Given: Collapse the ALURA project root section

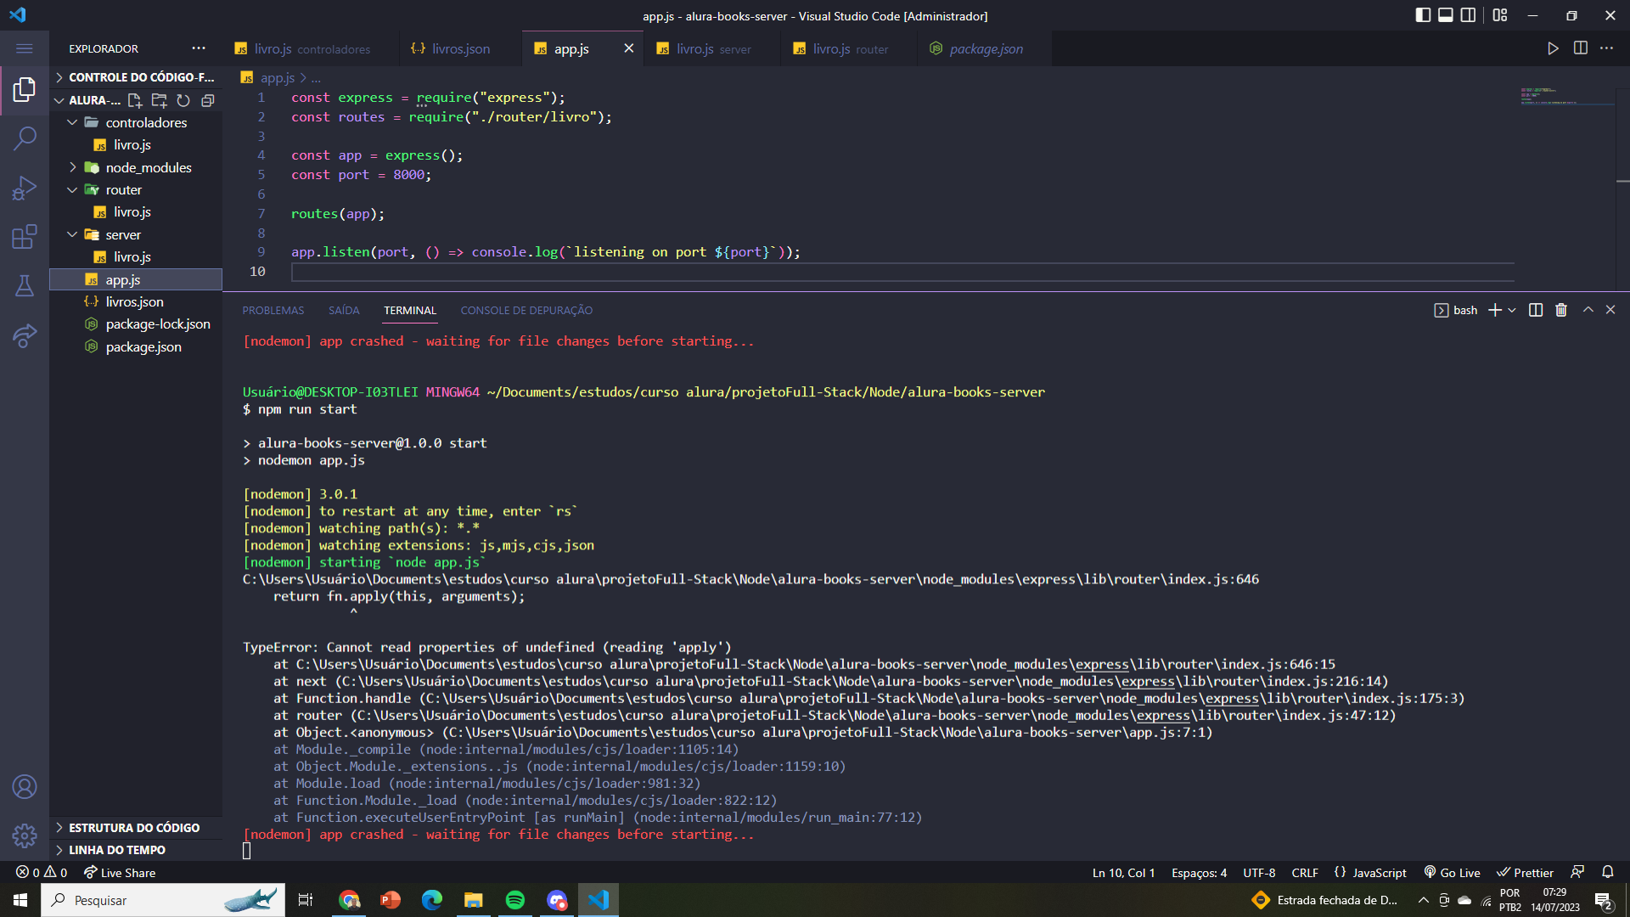Looking at the screenshot, I should click(87, 100).
